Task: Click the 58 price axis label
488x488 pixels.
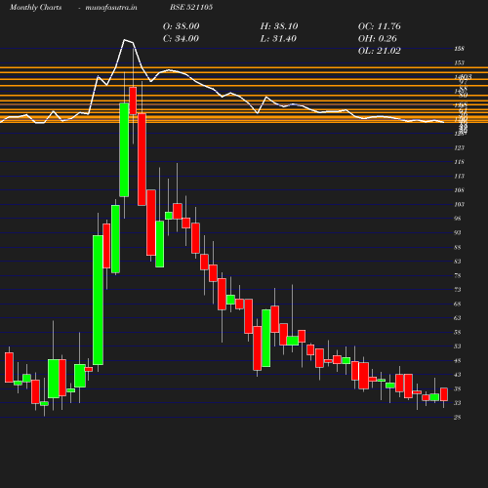Action: (458, 333)
